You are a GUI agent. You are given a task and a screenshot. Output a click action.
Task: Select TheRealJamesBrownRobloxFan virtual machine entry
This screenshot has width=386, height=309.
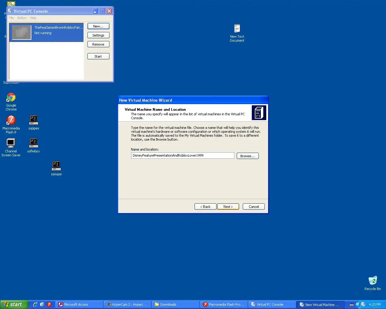tap(46, 33)
